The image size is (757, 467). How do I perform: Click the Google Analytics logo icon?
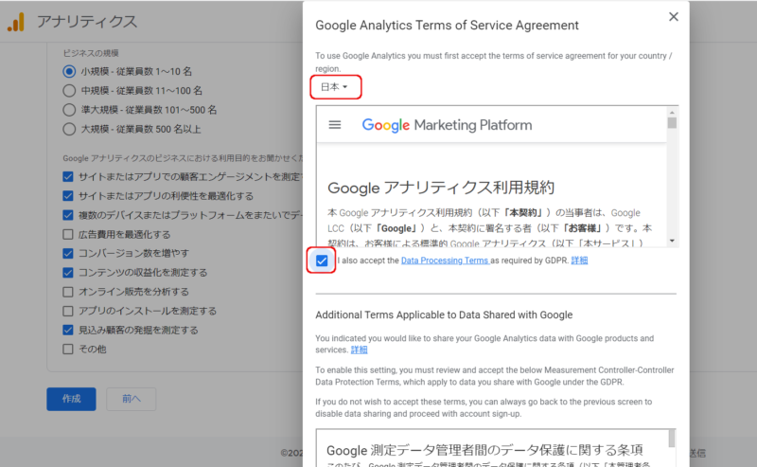tap(16, 22)
